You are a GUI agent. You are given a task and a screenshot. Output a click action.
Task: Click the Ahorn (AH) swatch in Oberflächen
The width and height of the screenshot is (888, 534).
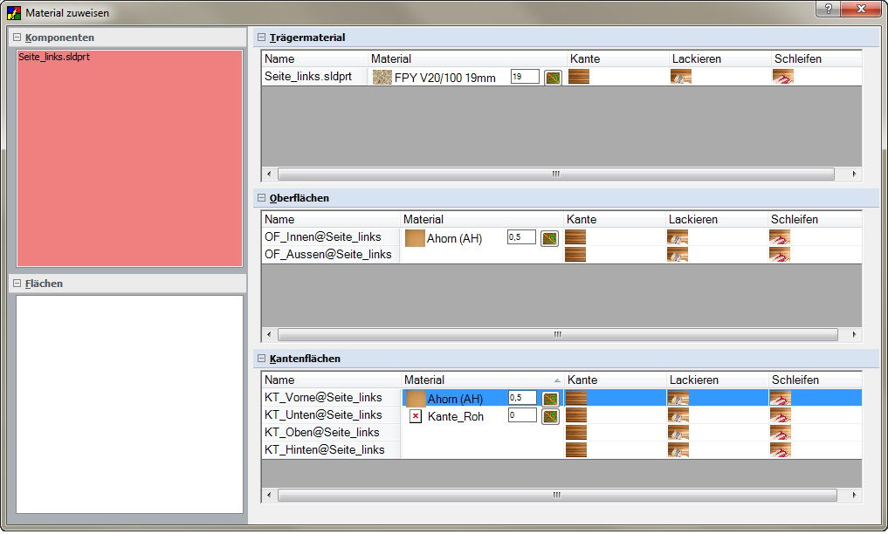pos(415,237)
